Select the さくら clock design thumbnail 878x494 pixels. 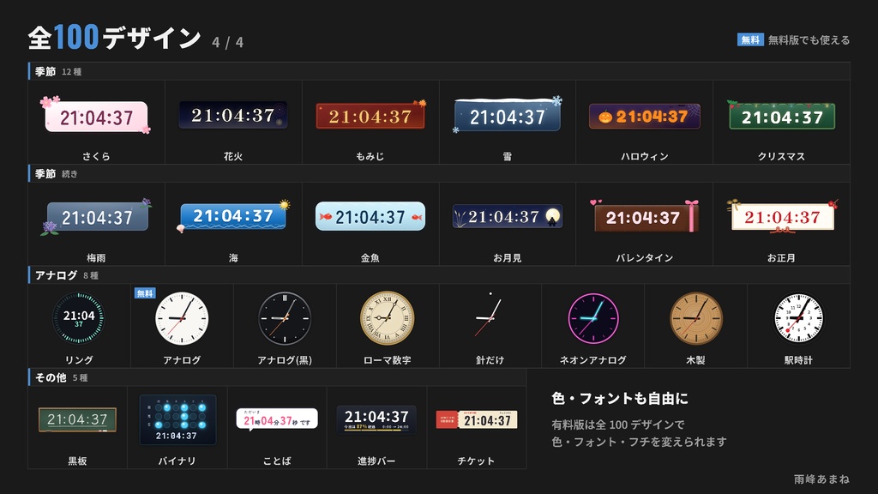[96, 117]
